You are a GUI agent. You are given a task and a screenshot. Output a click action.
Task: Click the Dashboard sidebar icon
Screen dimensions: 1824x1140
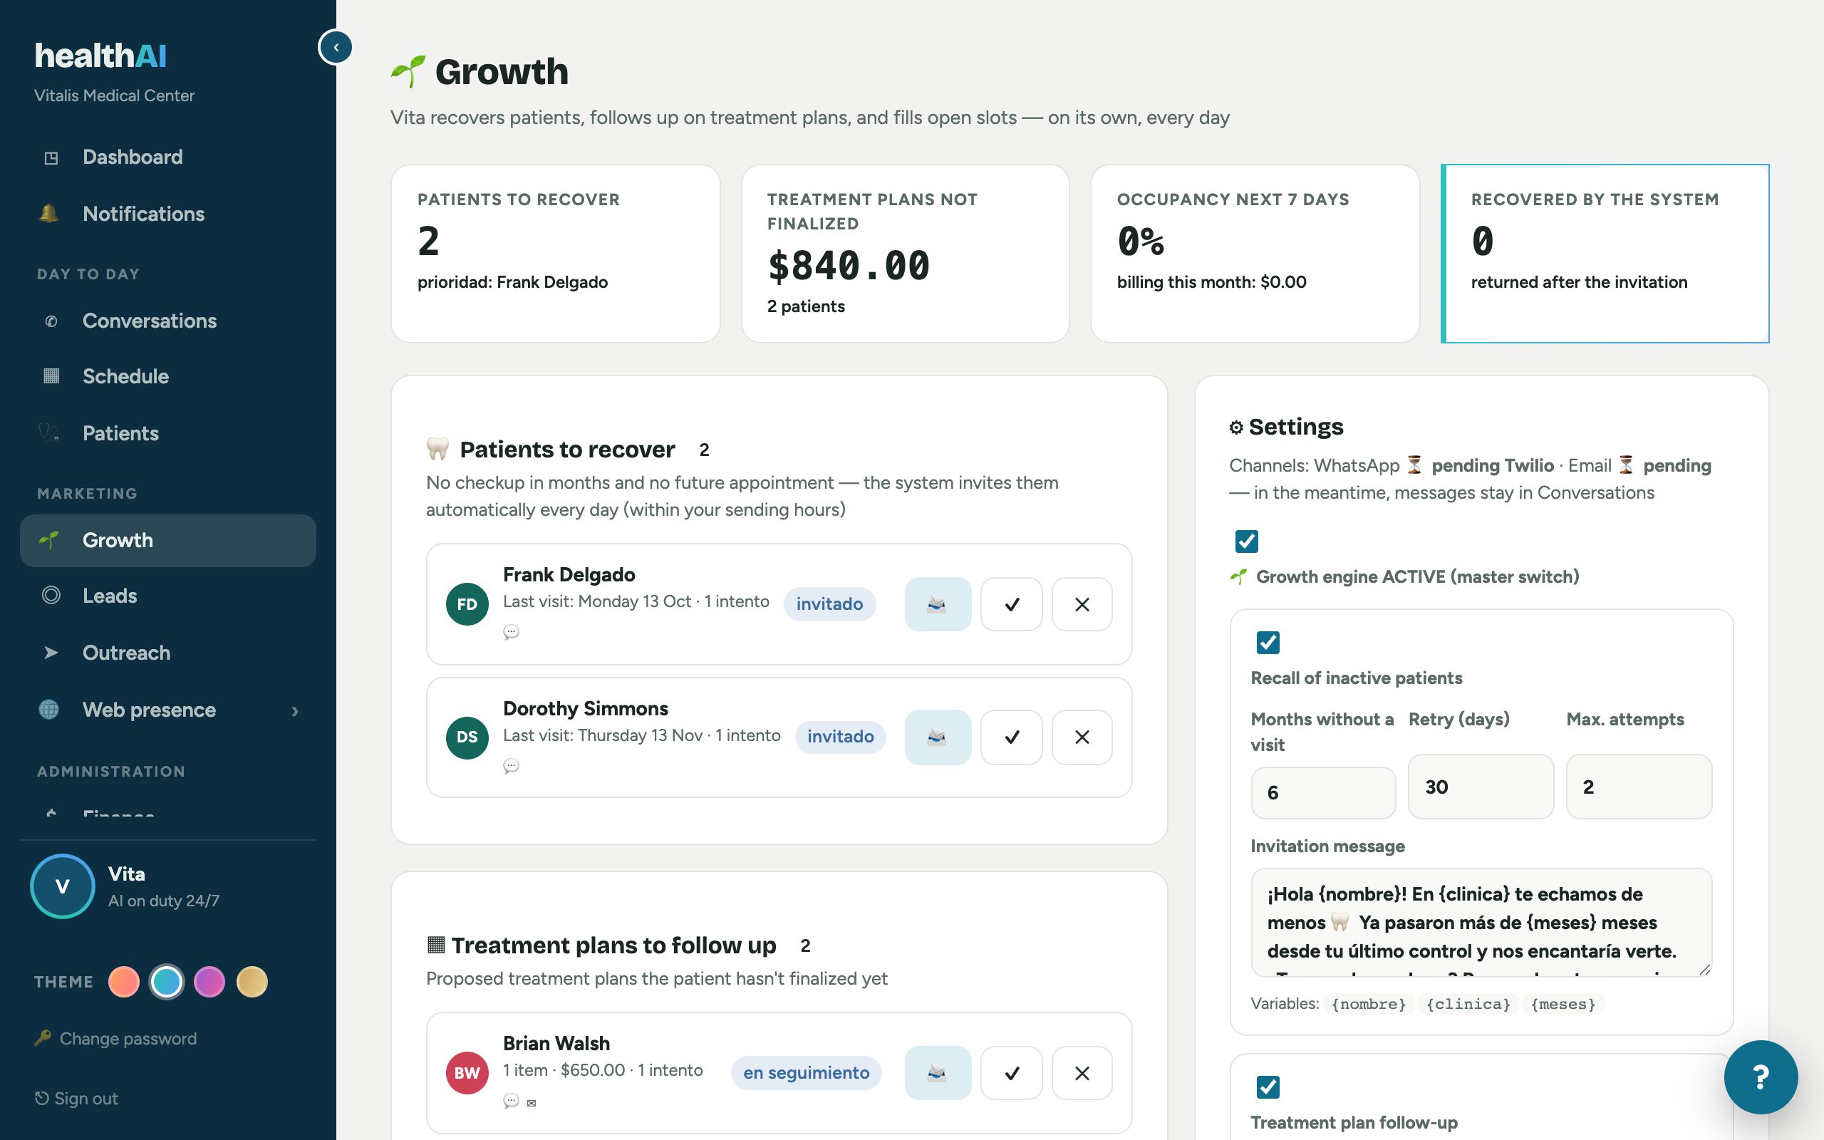click(51, 157)
